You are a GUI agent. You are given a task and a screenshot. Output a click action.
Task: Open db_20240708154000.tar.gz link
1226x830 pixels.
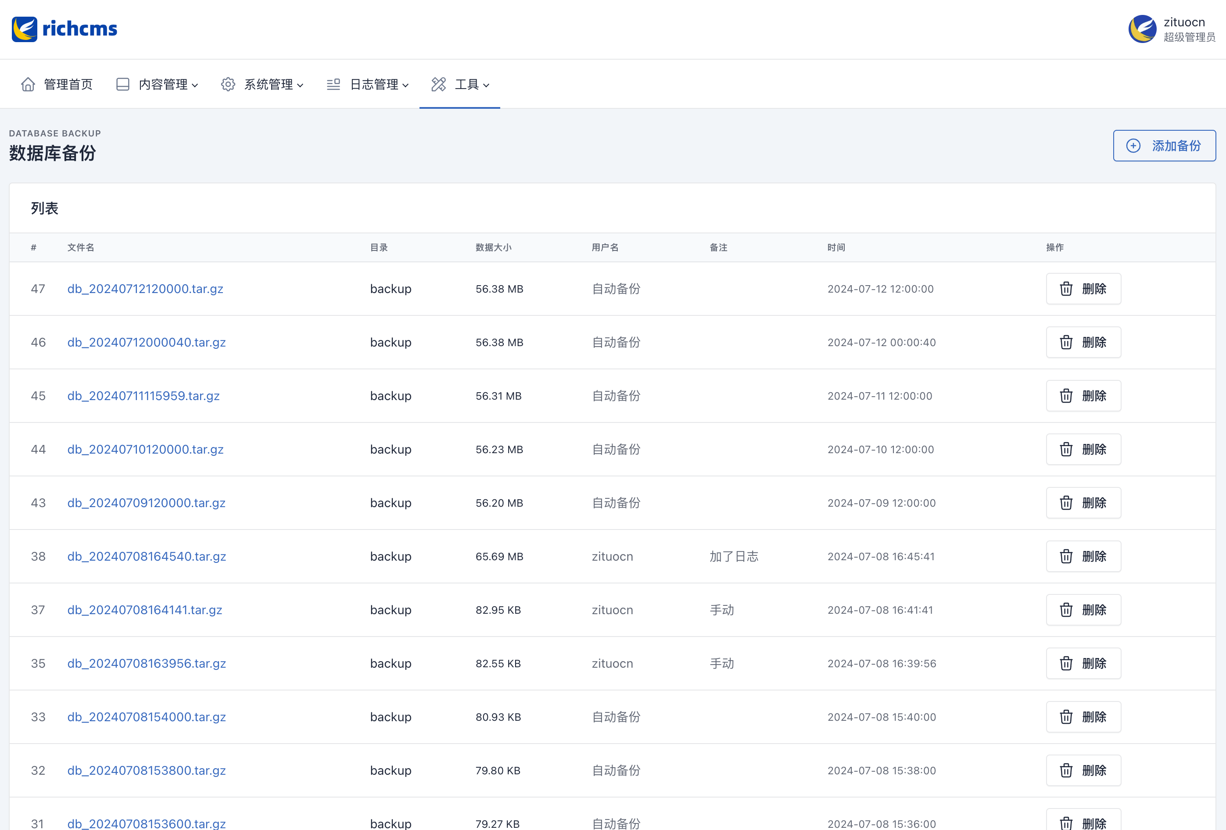pos(147,717)
